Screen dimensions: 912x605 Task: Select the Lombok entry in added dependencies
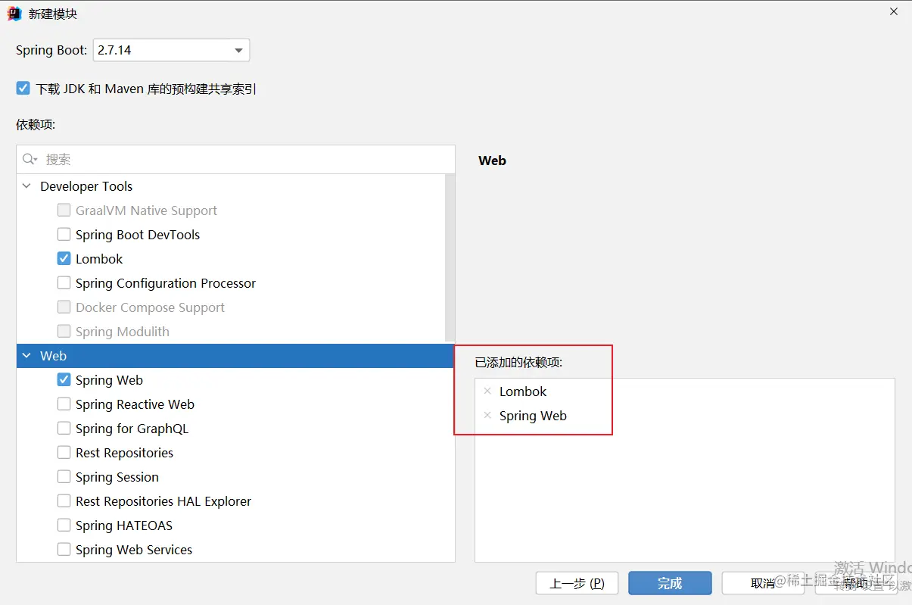coord(523,391)
